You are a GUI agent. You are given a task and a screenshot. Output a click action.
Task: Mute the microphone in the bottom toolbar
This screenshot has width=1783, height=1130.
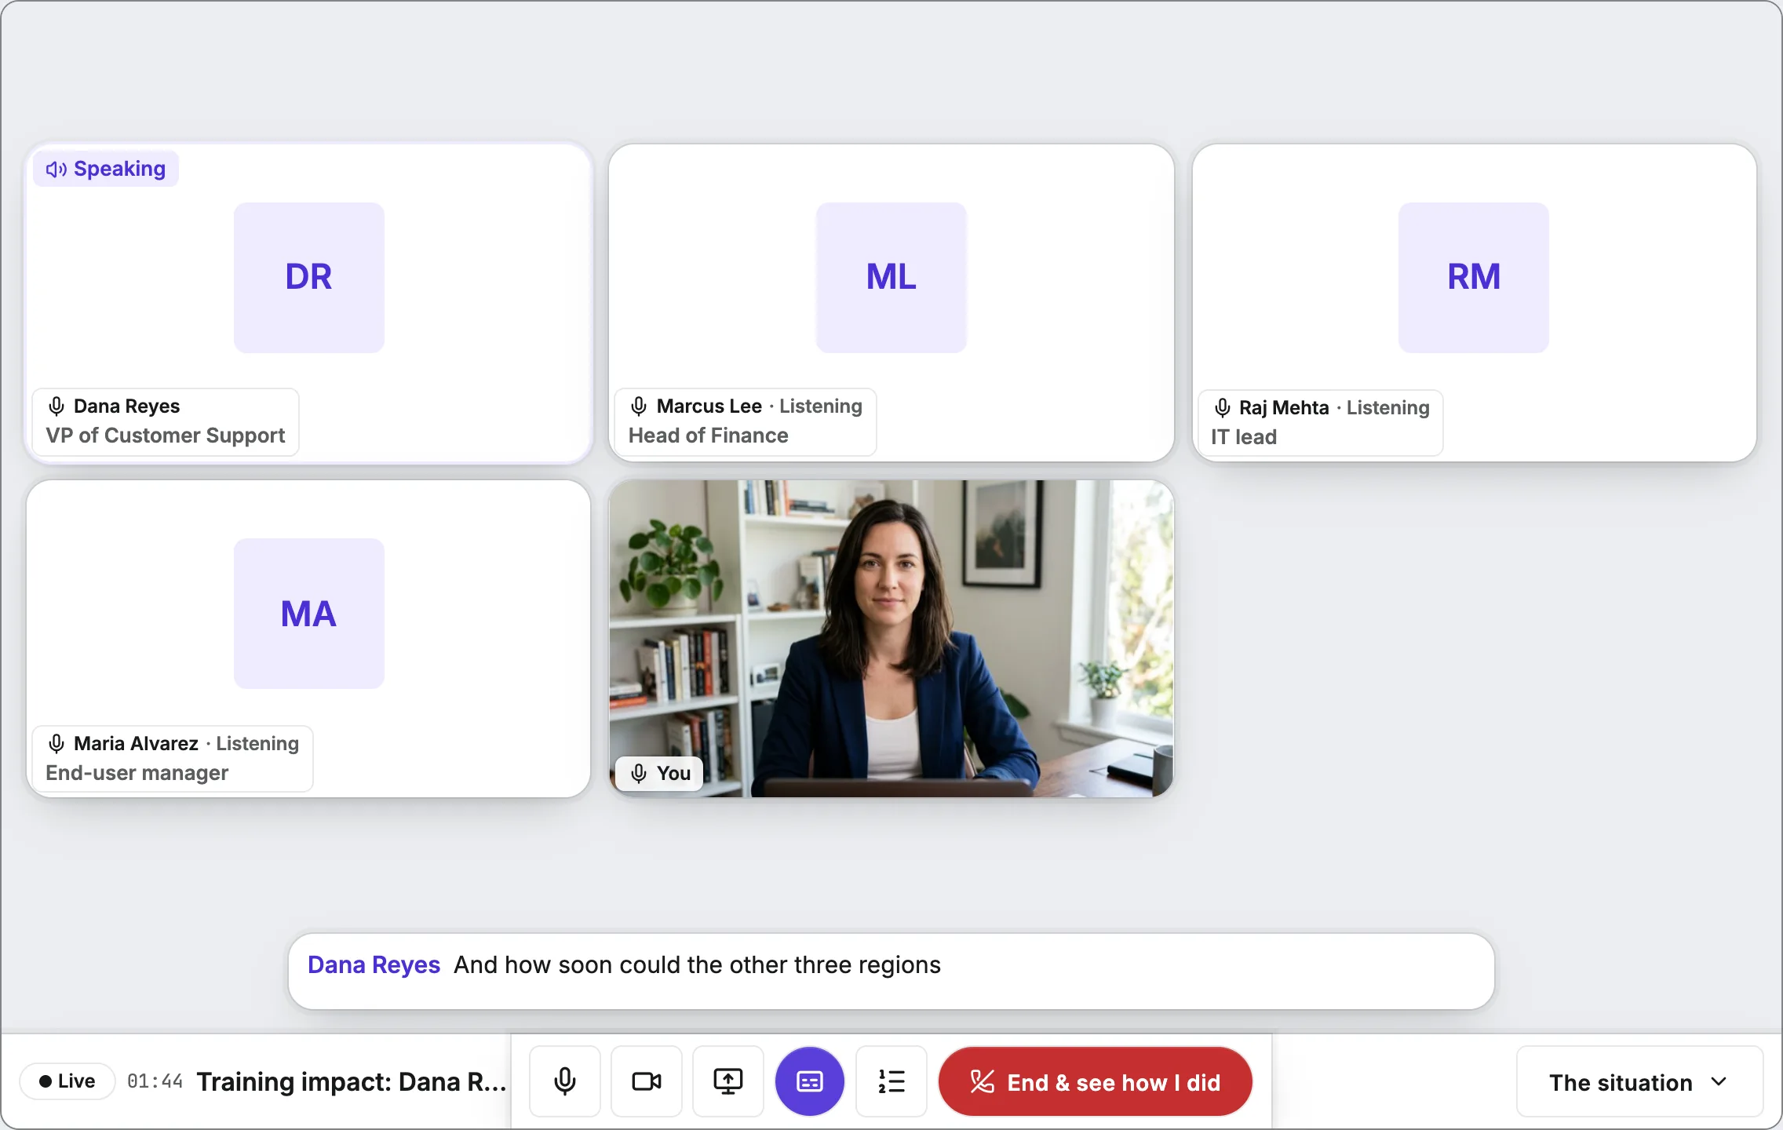(x=565, y=1081)
